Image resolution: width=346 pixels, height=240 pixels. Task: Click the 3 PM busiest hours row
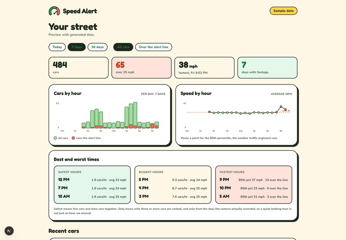[x=173, y=196]
